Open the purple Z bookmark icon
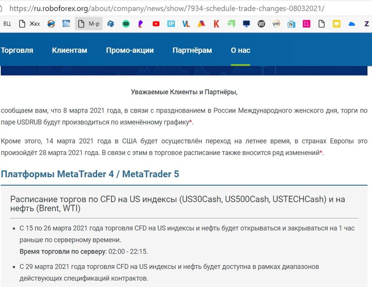Viewport: 372px width, 287px height. [367, 24]
